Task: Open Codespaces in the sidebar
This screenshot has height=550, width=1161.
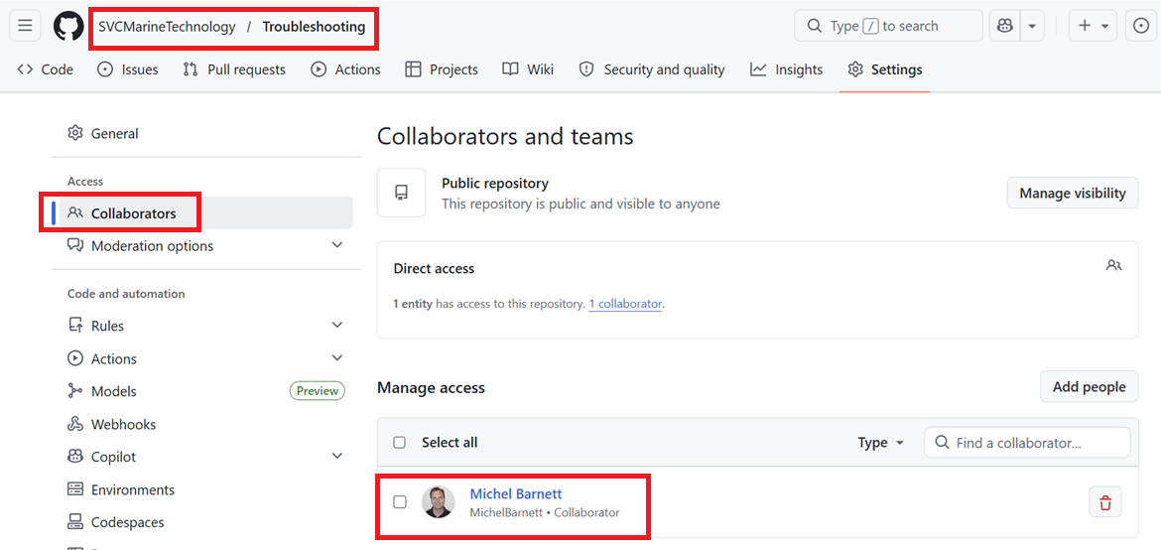Action: pos(202,522)
